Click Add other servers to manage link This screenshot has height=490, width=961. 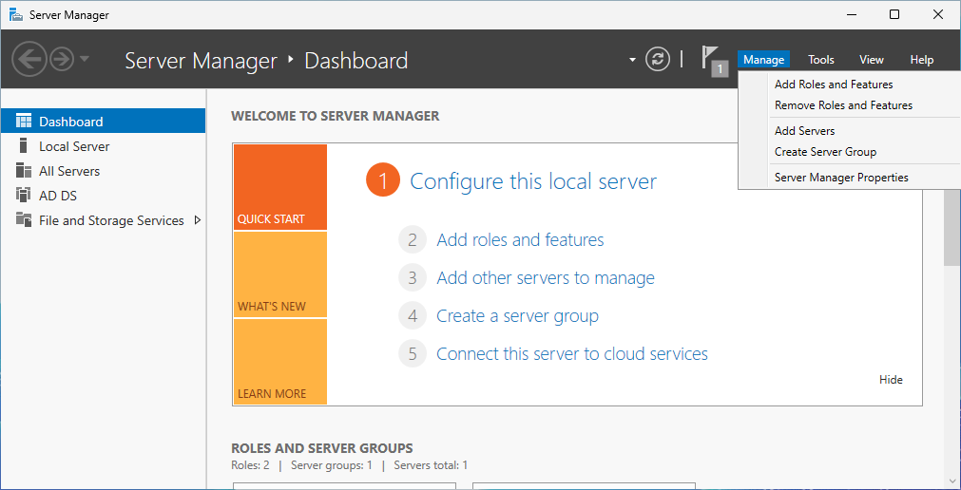pyautogui.click(x=546, y=278)
